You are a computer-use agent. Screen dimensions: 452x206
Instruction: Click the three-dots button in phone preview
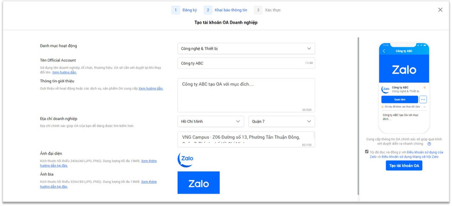pos(423,99)
